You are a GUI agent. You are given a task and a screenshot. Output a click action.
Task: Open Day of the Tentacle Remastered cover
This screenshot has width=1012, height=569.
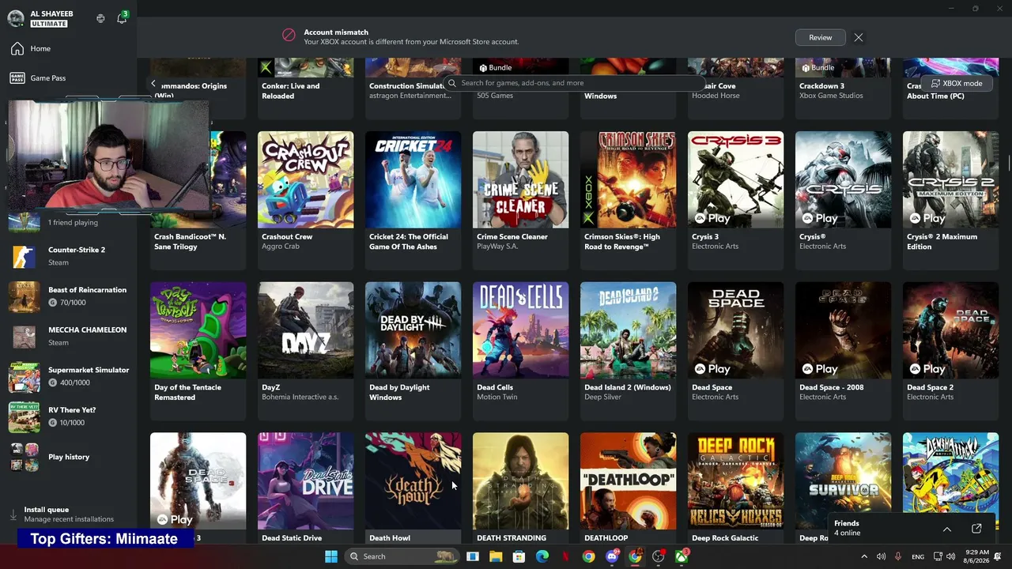[x=198, y=330]
